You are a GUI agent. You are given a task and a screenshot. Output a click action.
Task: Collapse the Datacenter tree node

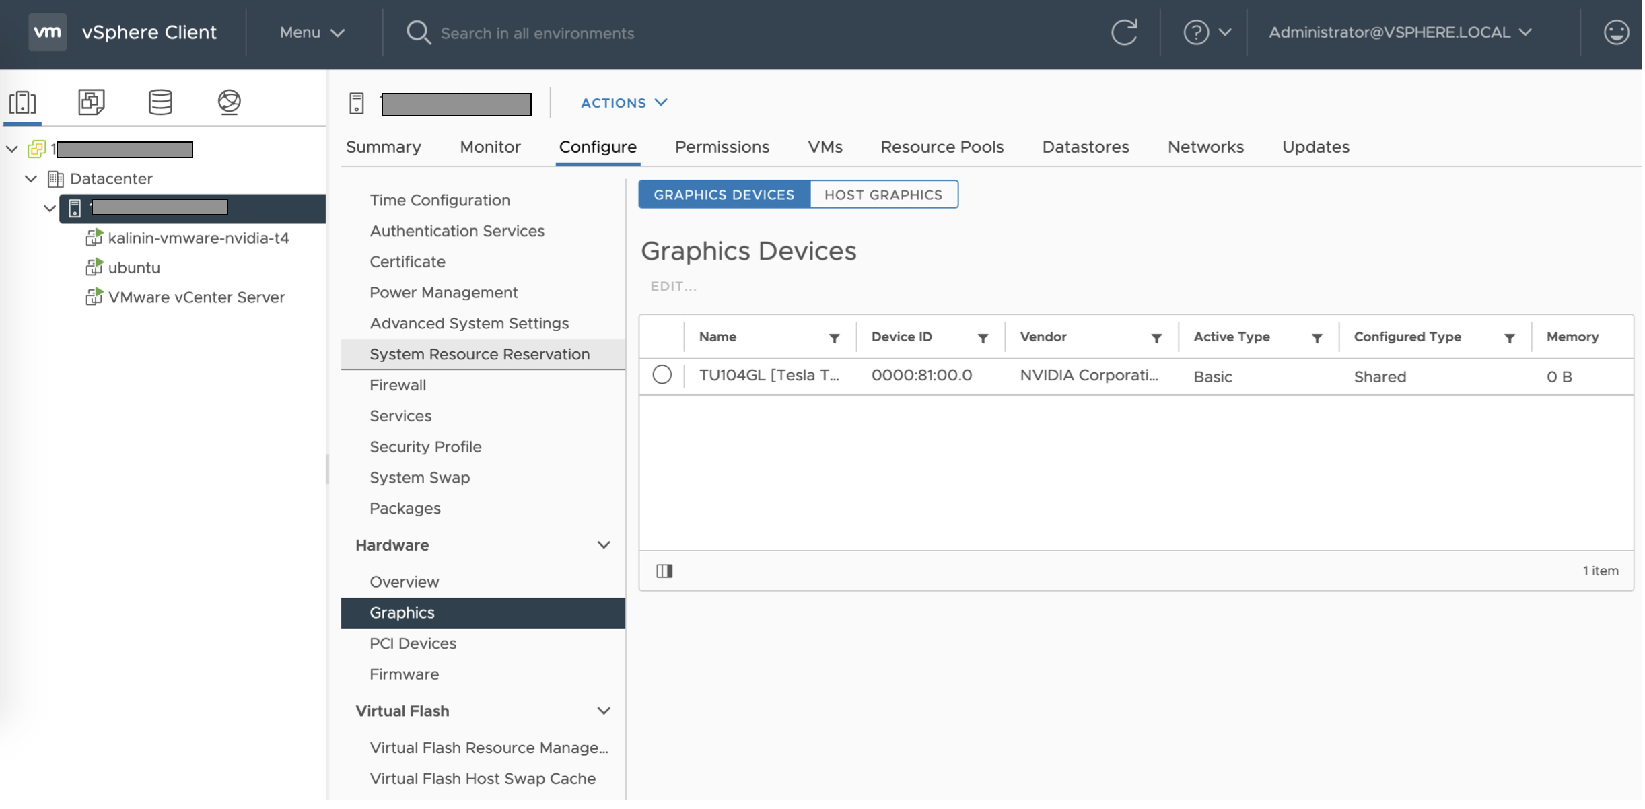(31, 179)
